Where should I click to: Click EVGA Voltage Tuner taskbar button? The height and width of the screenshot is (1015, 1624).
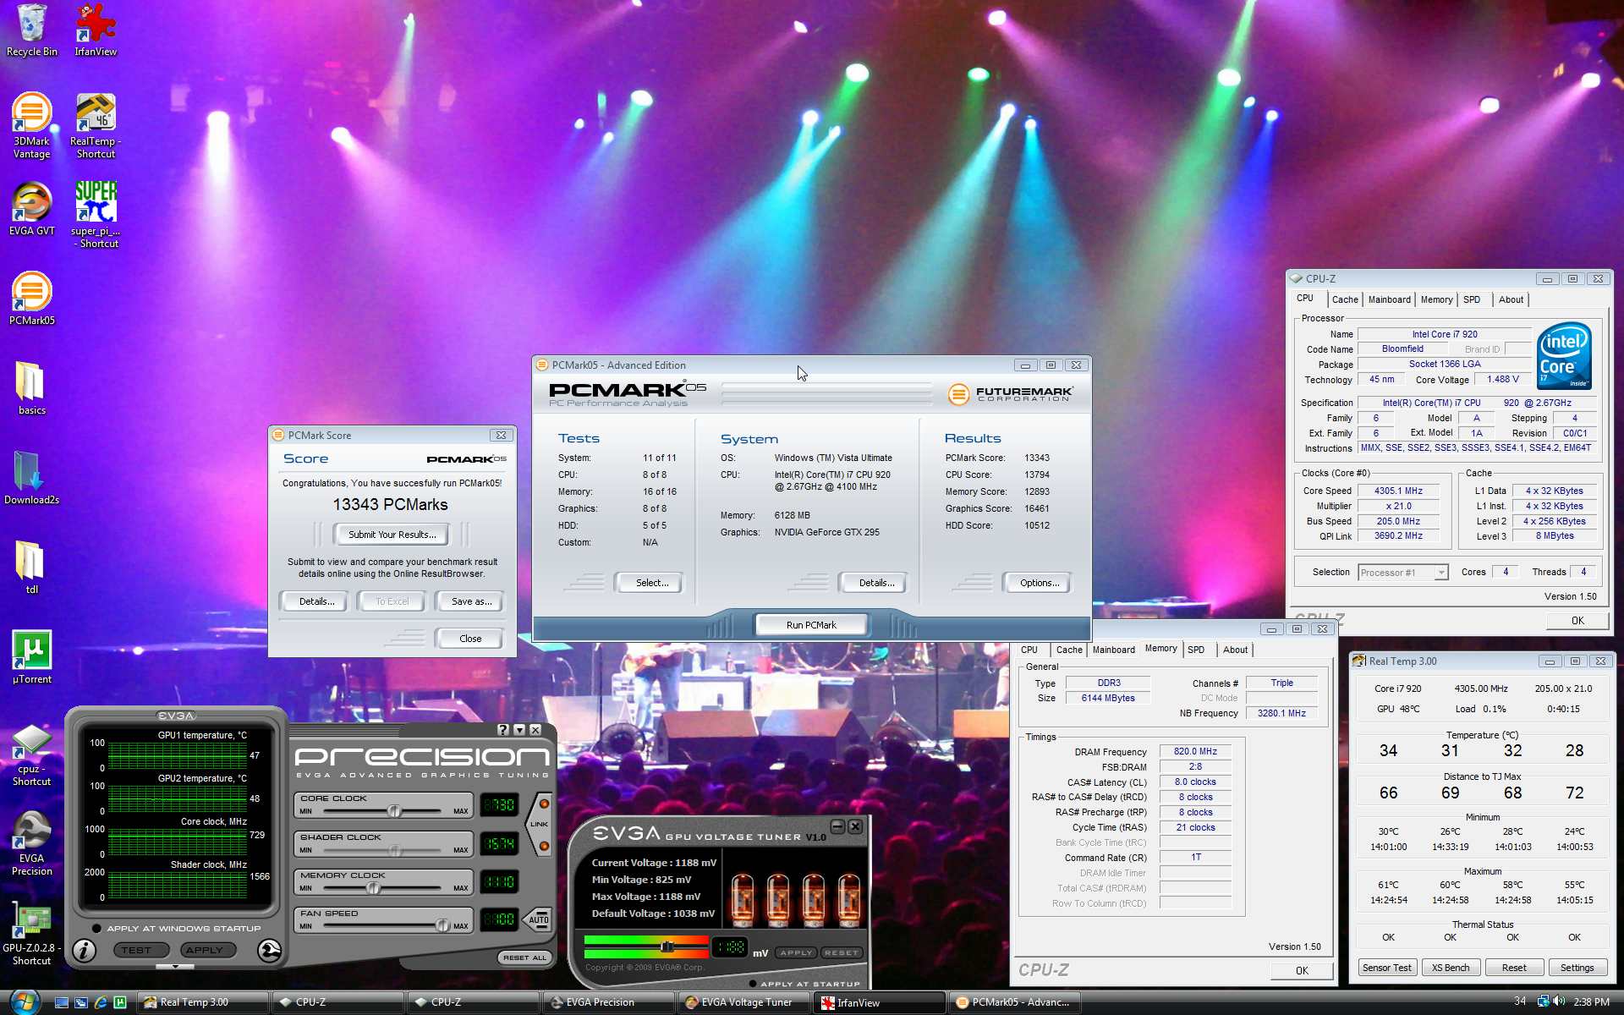pos(744,1002)
